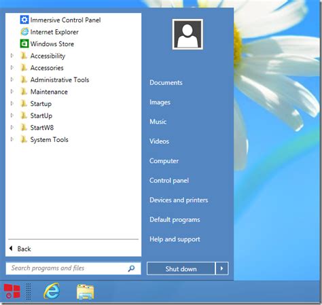Open Documents in the right pane

click(x=166, y=82)
